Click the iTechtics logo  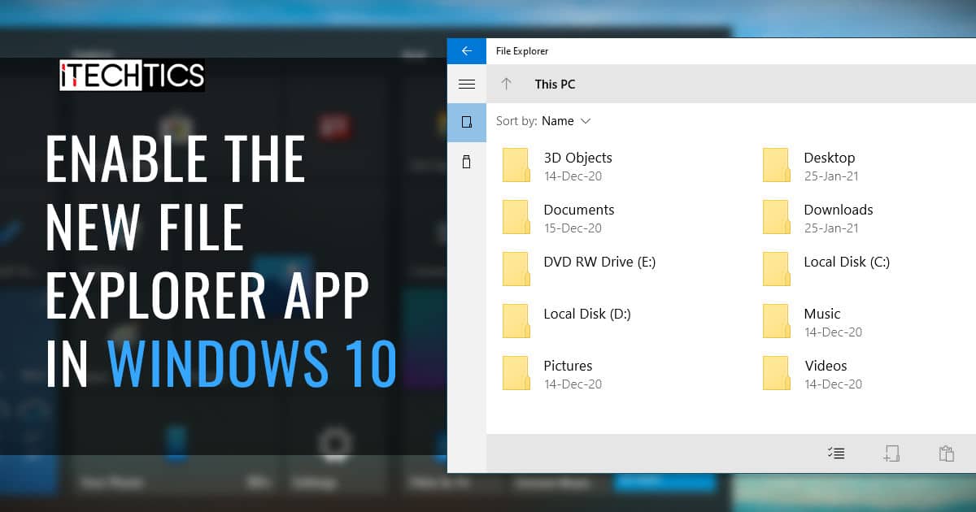[x=132, y=76]
